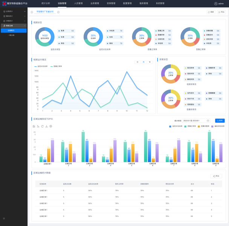This screenshot has height=226, width=229.
Task: Toggle 图像正常率 legend in the line chart
Action: (x=56, y=66)
